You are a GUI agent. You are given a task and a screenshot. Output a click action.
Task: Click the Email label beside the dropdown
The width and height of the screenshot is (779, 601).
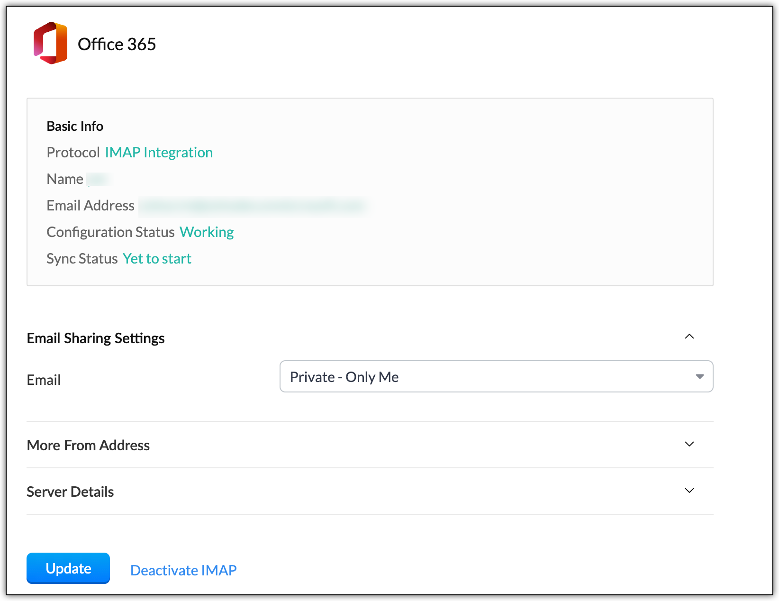[44, 380]
